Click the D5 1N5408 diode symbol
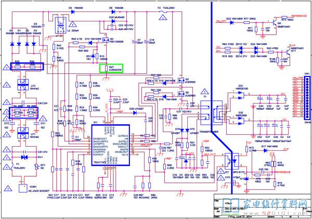This screenshot has height=219, width=312. pos(73,12)
